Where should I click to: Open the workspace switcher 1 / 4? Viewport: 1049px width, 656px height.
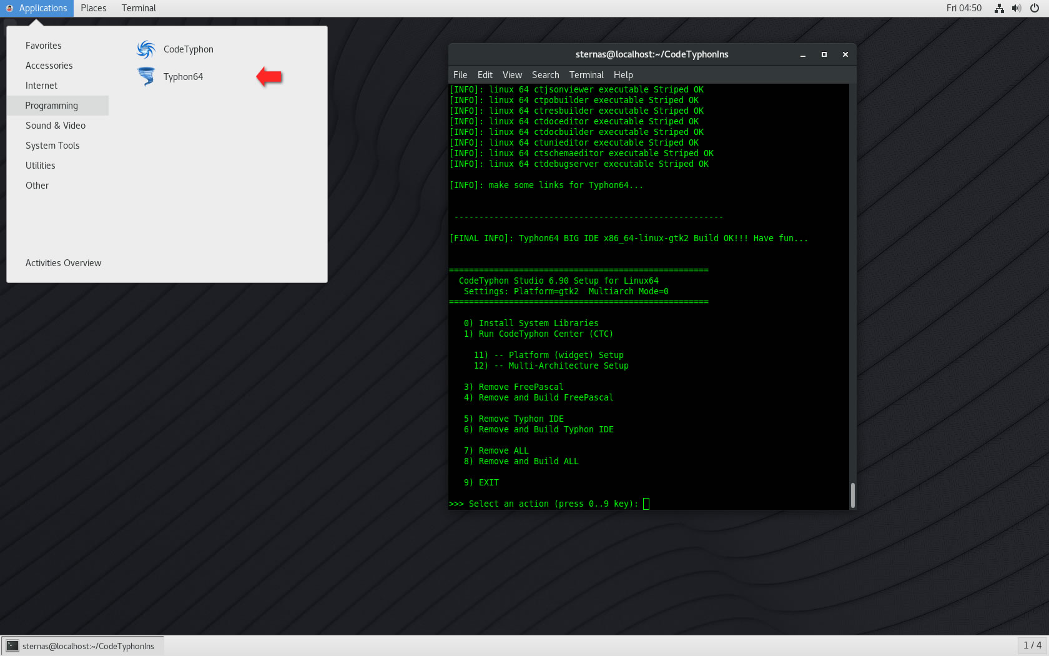1032,645
